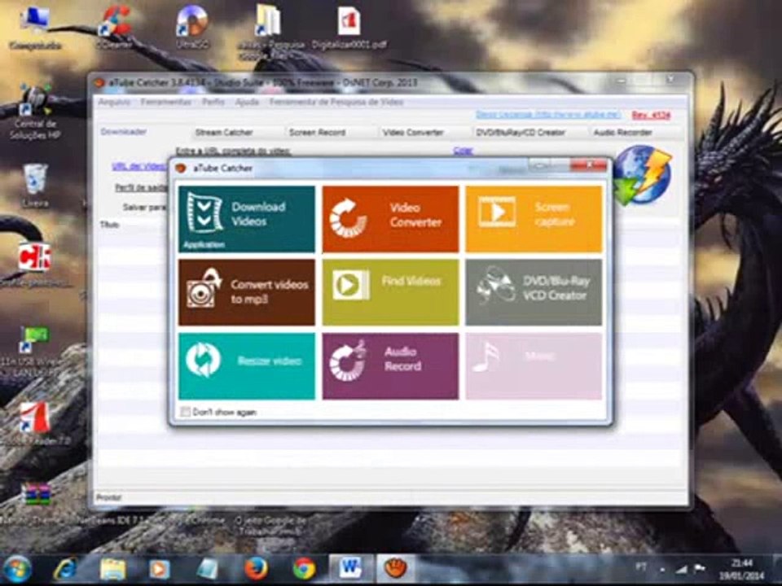Screen dimensions: 782x586
Task: Open the Find Videos tile
Action: pyautogui.click(x=390, y=292)
